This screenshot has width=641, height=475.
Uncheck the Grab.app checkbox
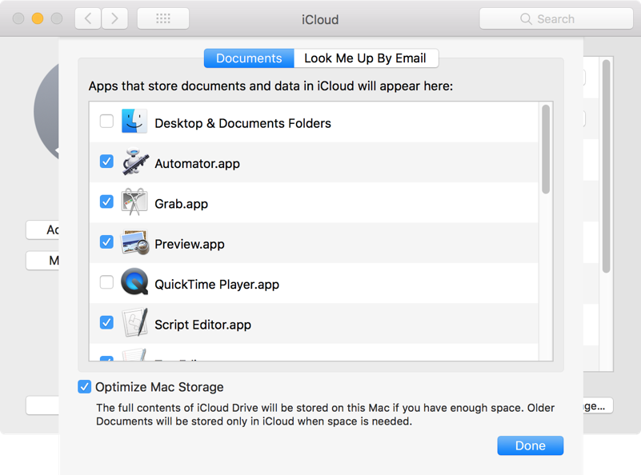tap(106, 202)
